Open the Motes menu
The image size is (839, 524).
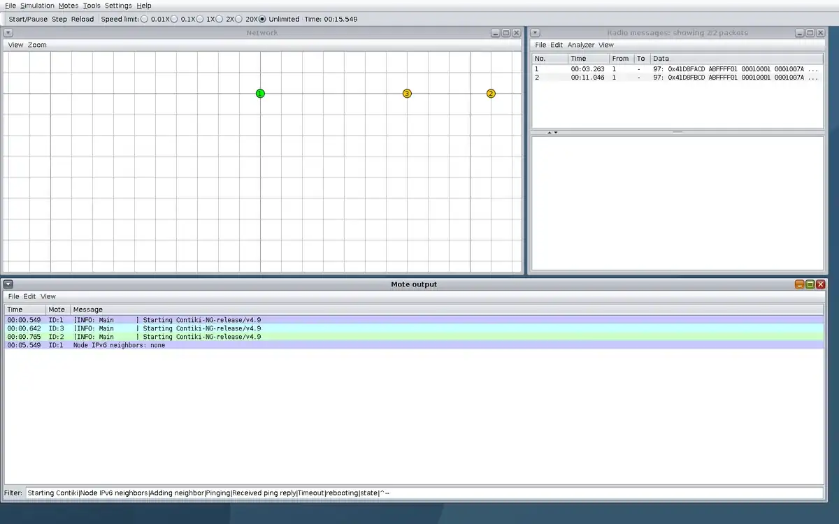[69, 6]
